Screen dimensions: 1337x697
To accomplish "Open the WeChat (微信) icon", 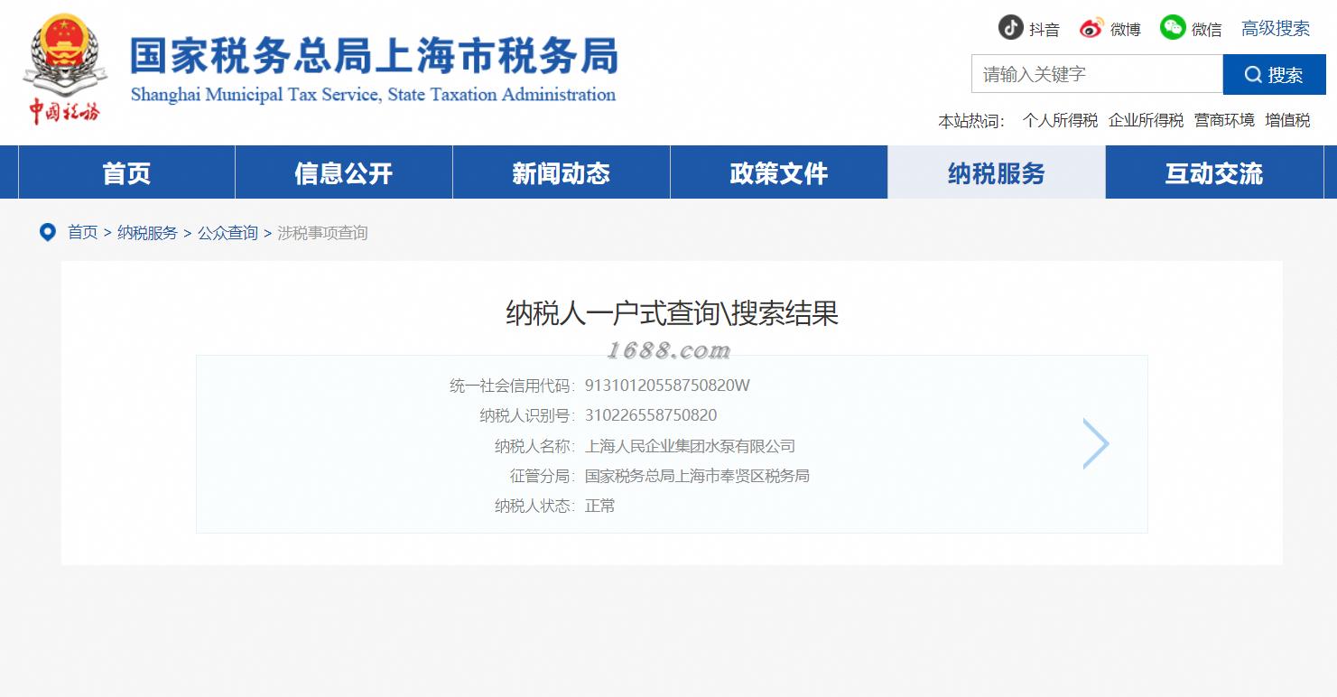I will [x=1173, y=27].
